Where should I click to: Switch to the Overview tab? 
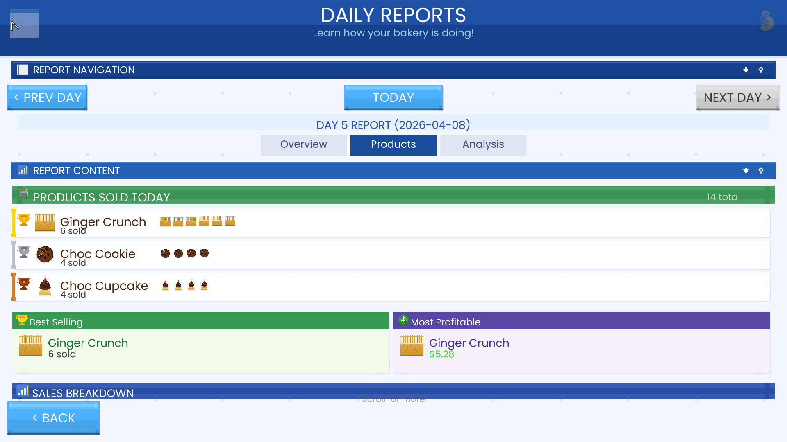coord(303,145)
